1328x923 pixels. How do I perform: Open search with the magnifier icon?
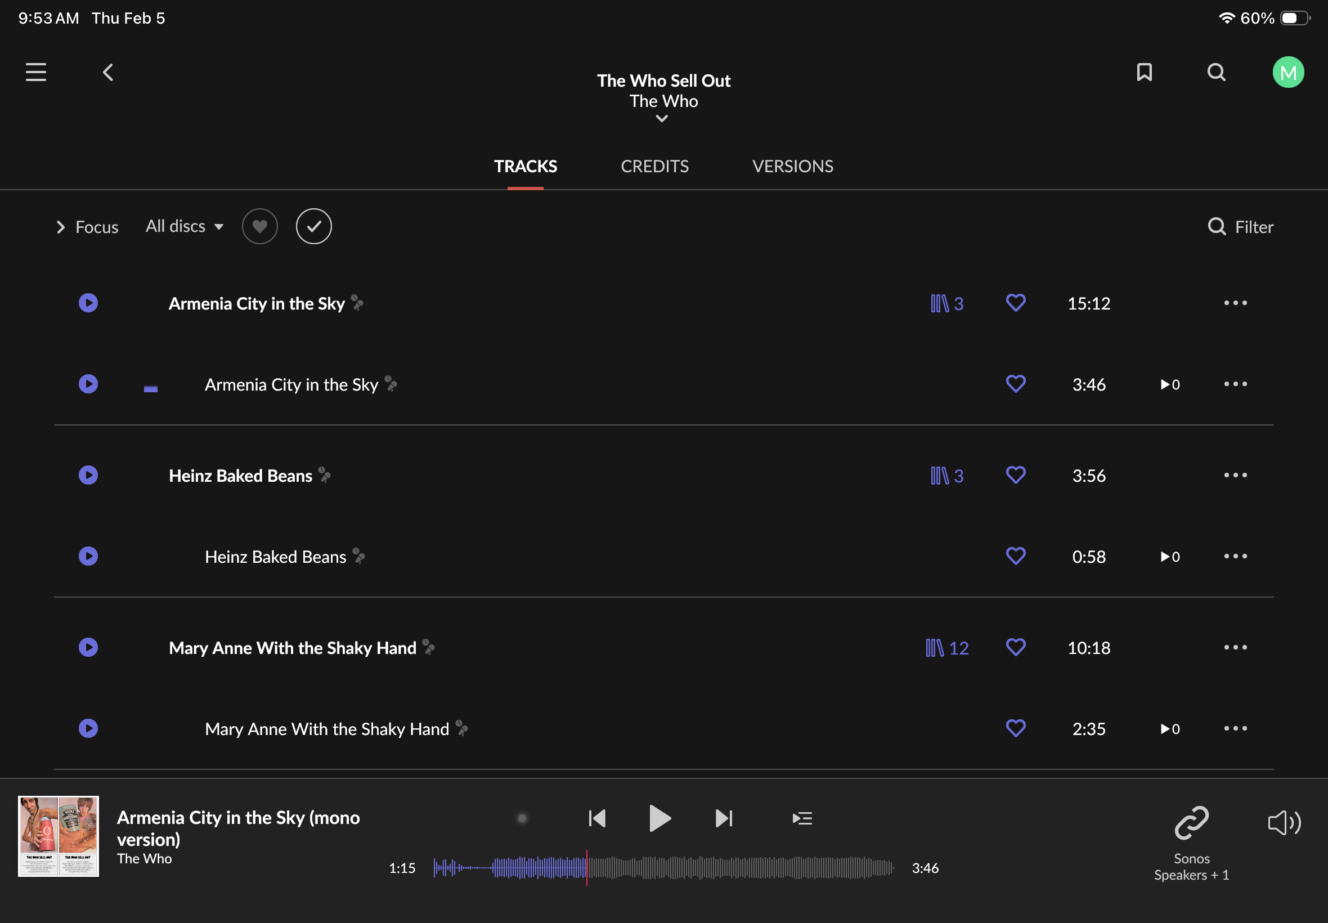[1217, 72]
